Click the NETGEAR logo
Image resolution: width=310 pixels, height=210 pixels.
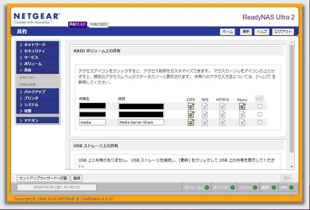[37, 18]
